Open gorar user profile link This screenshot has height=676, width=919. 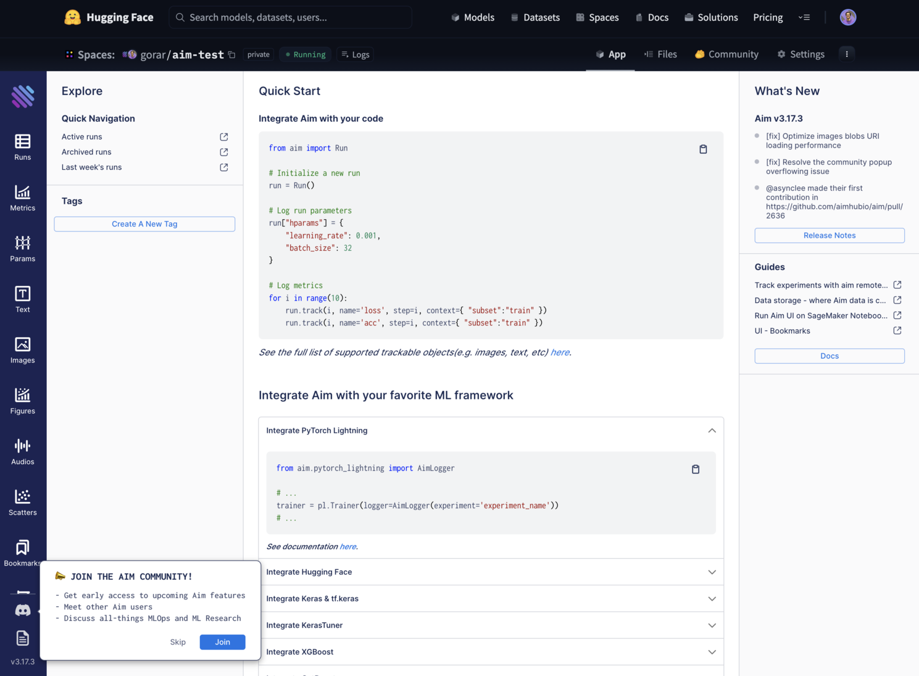pos(152,54)
